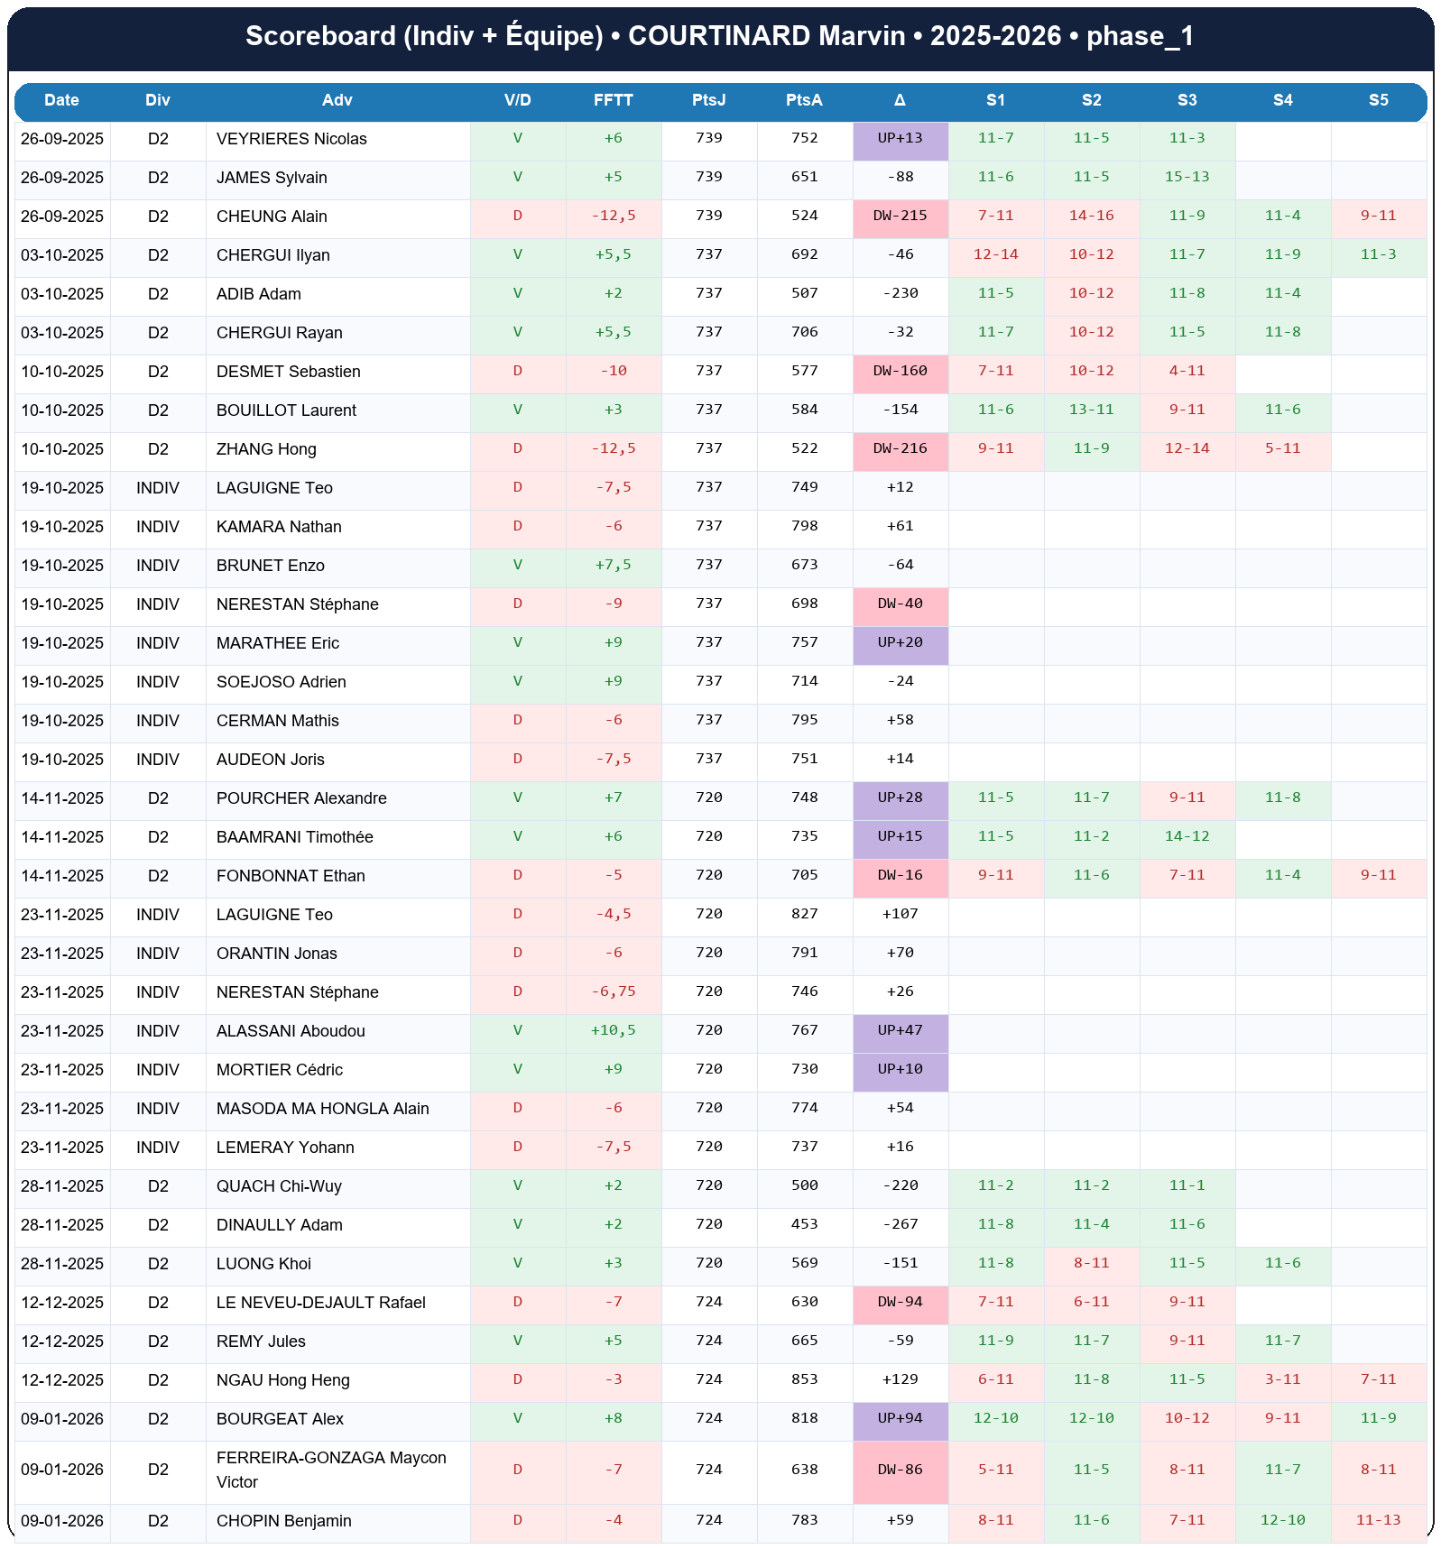1441x1549 pixels.
Task: Click the scoreboard title banner
Action: tap(720, 36)
